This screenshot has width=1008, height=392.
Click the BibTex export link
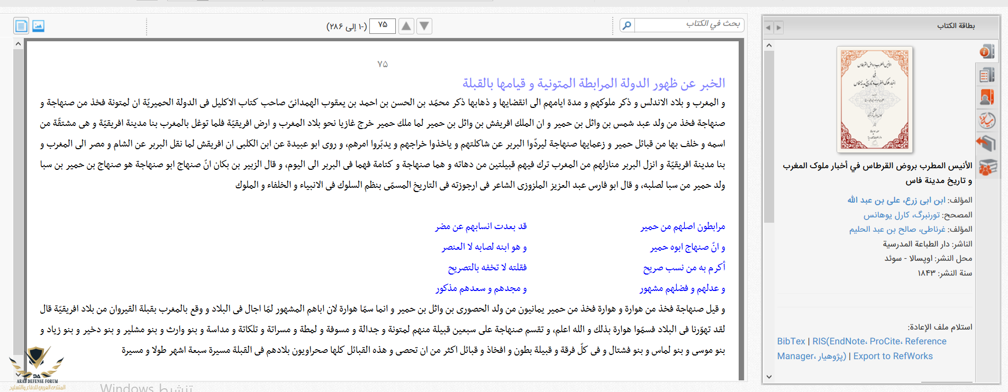click(x=791, y=342)
